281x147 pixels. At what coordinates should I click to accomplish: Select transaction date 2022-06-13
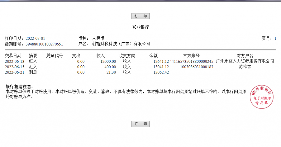pos(15,61)
